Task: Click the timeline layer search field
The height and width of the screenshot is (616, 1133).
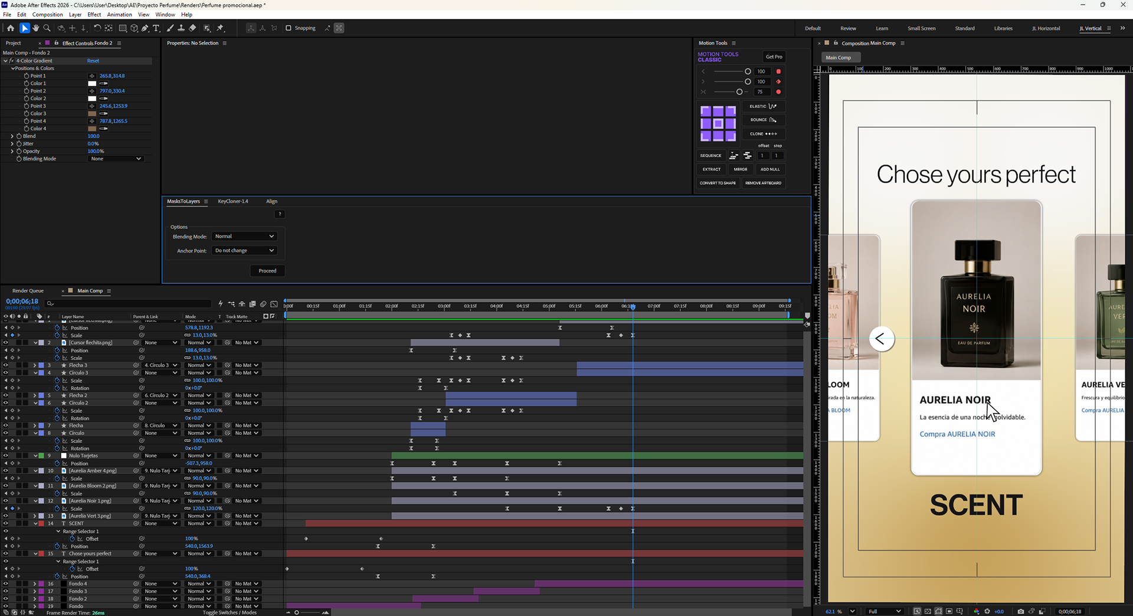Action: click(x=129, y=304)
